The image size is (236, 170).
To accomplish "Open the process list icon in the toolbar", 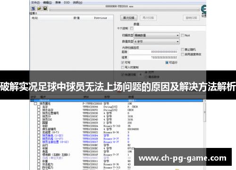I will [33, 8].
